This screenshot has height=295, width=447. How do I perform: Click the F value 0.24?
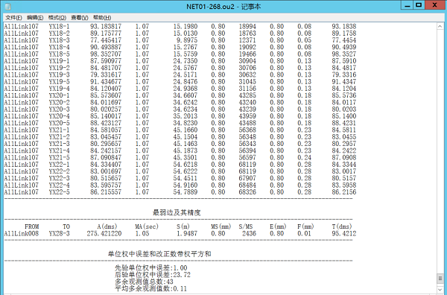pyautogui.click(x=305, y=158)
